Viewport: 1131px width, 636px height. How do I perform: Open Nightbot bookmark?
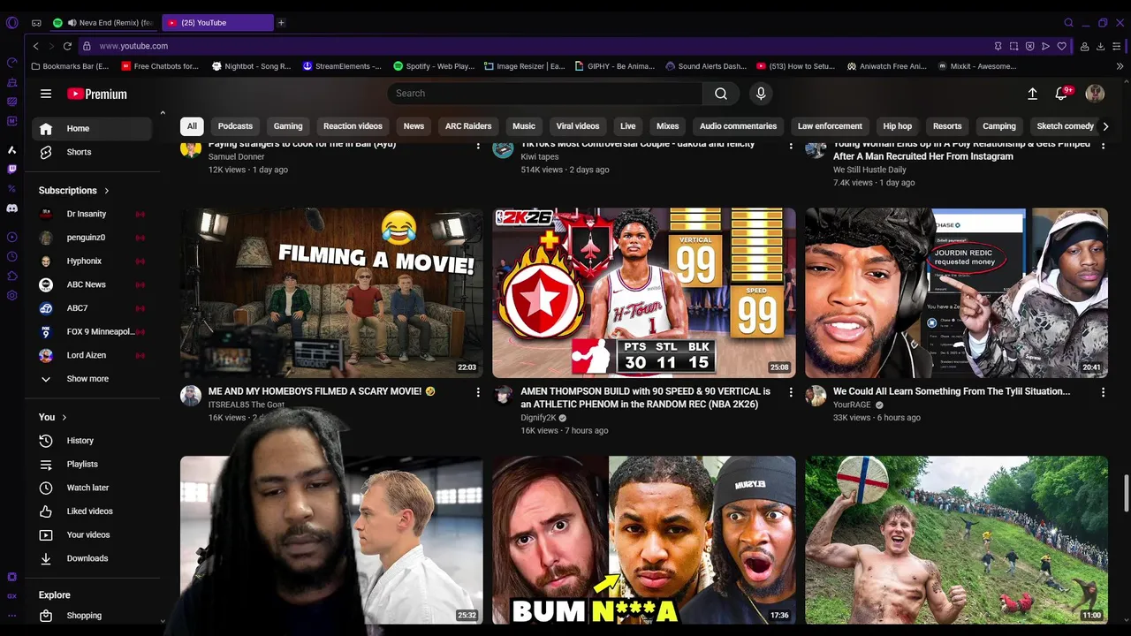[251, 66]
